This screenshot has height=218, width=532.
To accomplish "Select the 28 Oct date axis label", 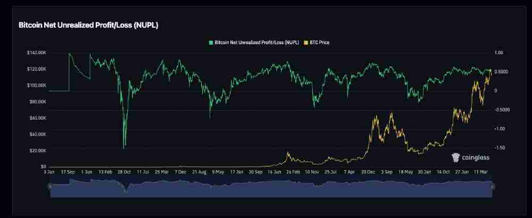I will (x=123, y=172).
